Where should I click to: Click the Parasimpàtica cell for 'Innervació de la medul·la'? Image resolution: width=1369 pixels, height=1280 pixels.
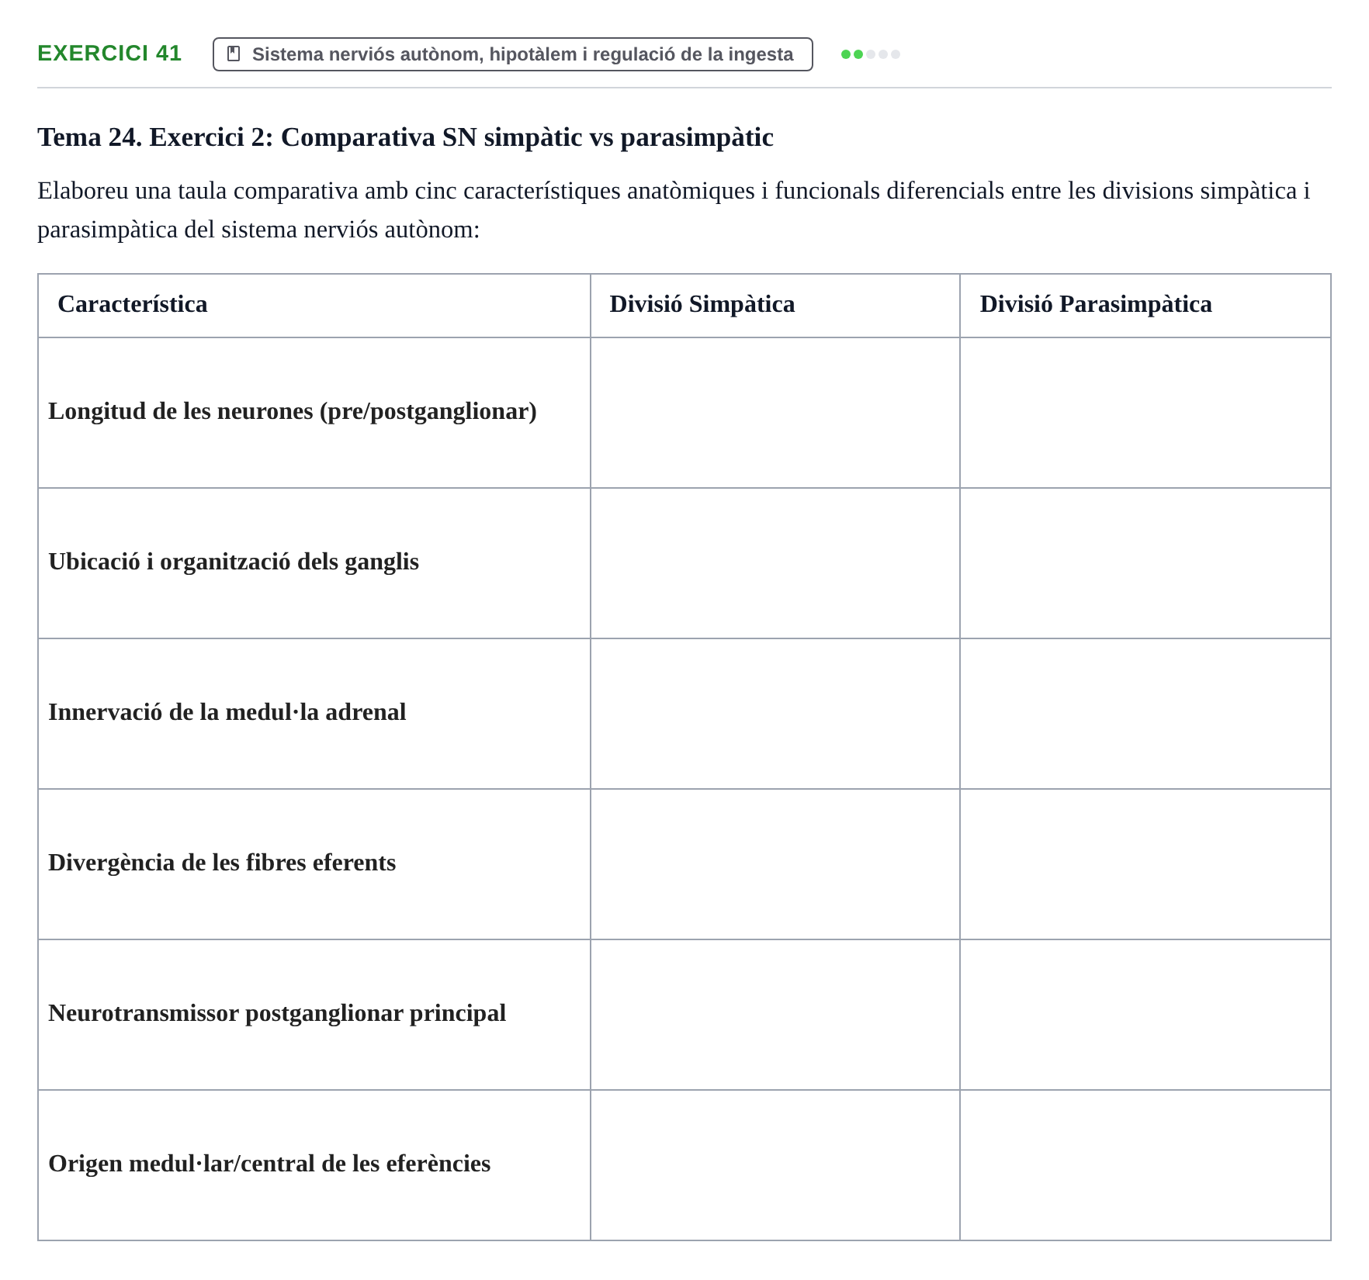point(1145,714)
